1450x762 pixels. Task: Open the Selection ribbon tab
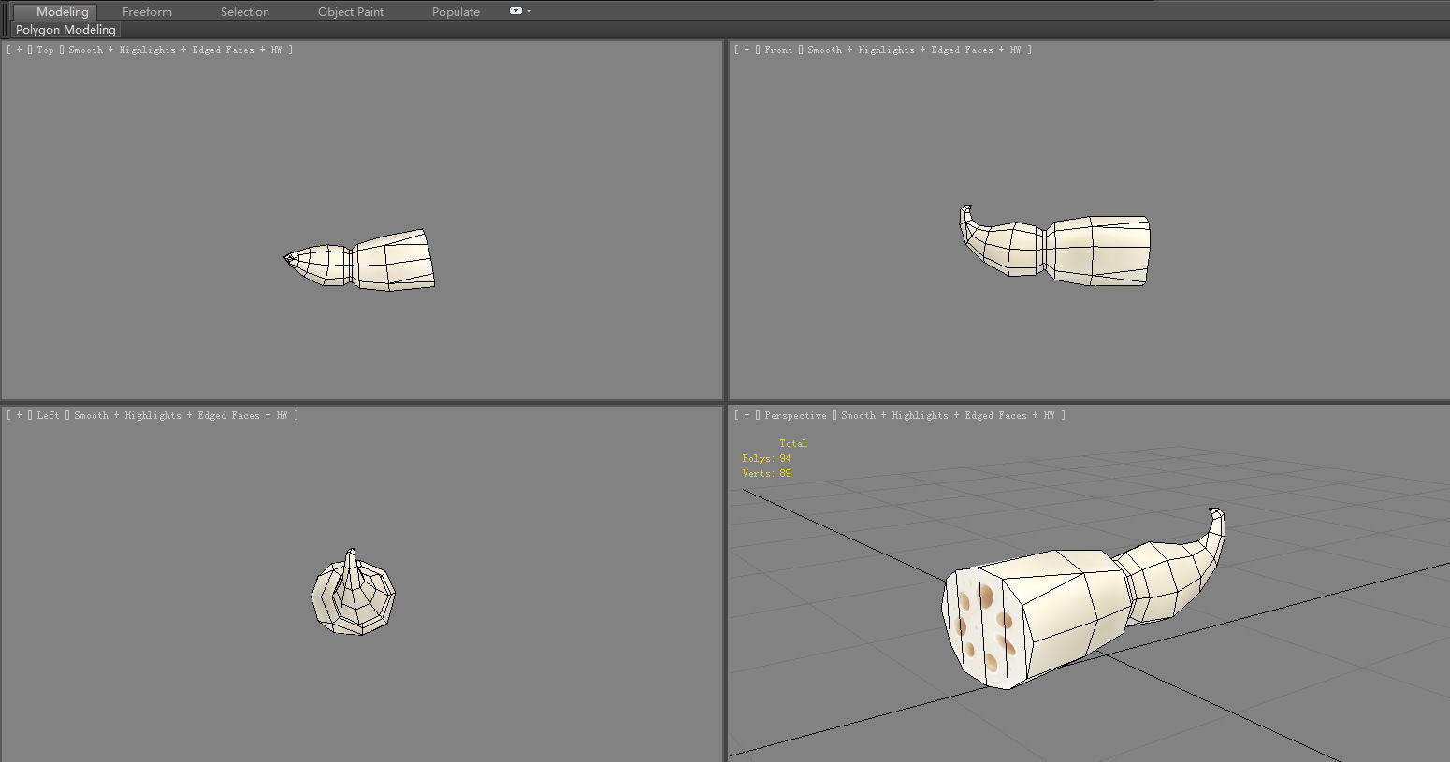click(x=245, y=11)
